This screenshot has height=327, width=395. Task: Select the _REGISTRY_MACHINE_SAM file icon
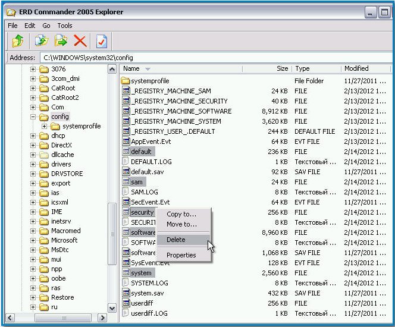[x=126, y=91]
